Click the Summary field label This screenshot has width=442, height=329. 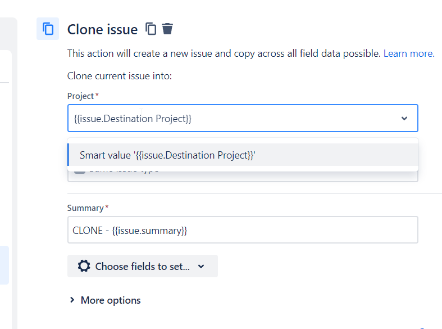click(85, 208)
